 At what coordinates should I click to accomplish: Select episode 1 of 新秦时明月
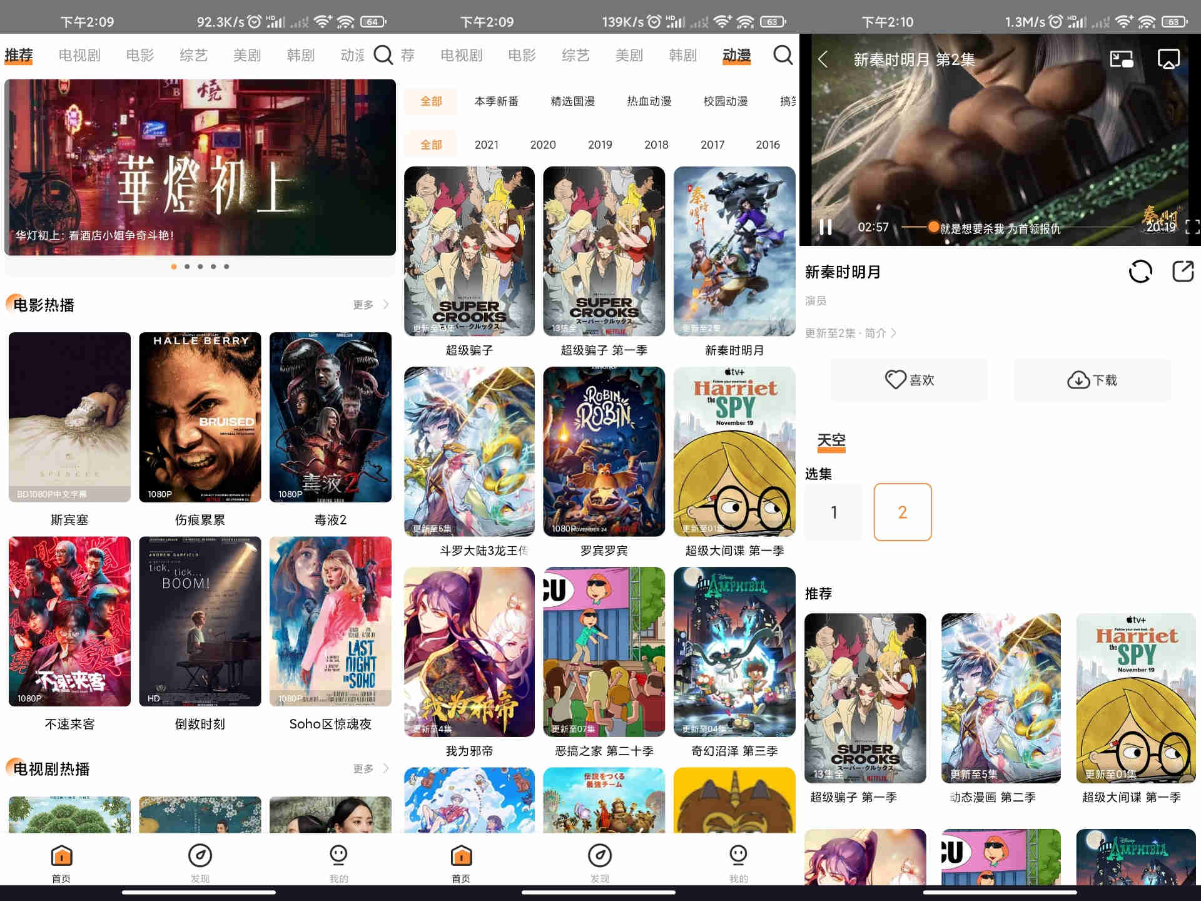(835, 512)
